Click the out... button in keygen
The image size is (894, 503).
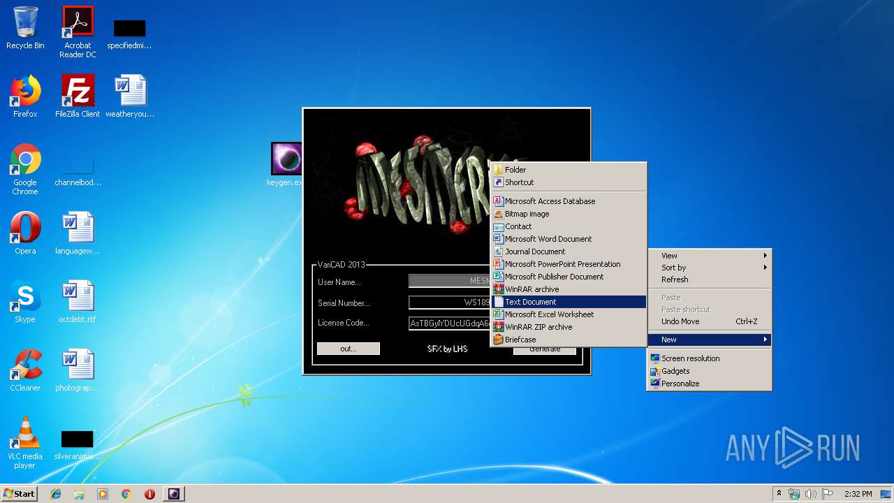coord(349,349)
